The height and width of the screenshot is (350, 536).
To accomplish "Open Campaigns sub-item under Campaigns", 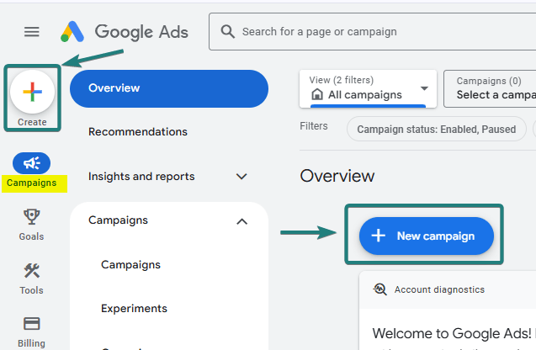I will pyautogui.click(x=130, y=265).
